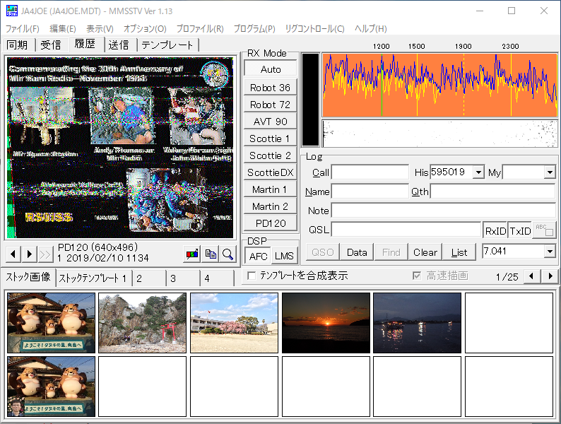This screenshot has width=561, height=424.
Task: Switch to the 送信 tab
Action: pos(119,45)
